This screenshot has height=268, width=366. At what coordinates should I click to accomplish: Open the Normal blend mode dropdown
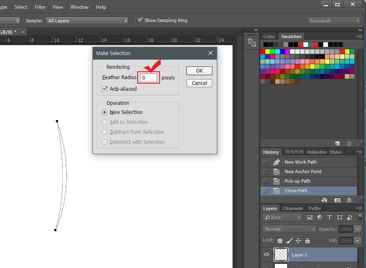[289, 229]
